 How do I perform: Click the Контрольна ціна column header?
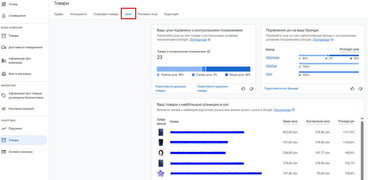coord(318,121)
